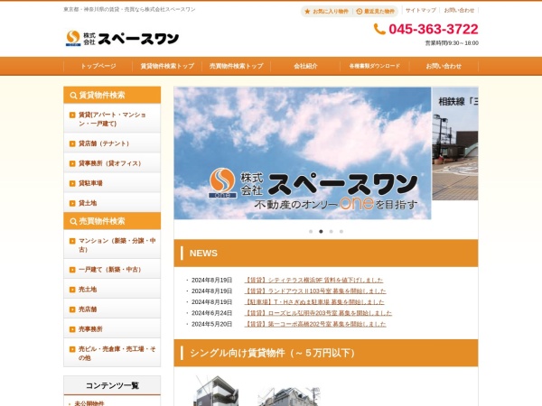The height and width of the screenshot is (406, 542).
Task: Click the magnifier icon beside 売買物件検索
Action: [x=73, y=221]
